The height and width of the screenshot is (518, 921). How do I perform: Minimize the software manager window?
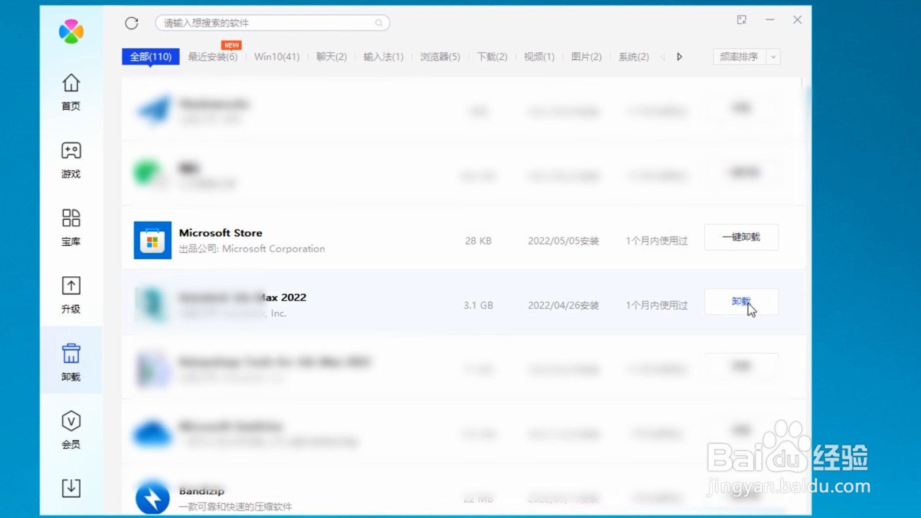(770, 20)
